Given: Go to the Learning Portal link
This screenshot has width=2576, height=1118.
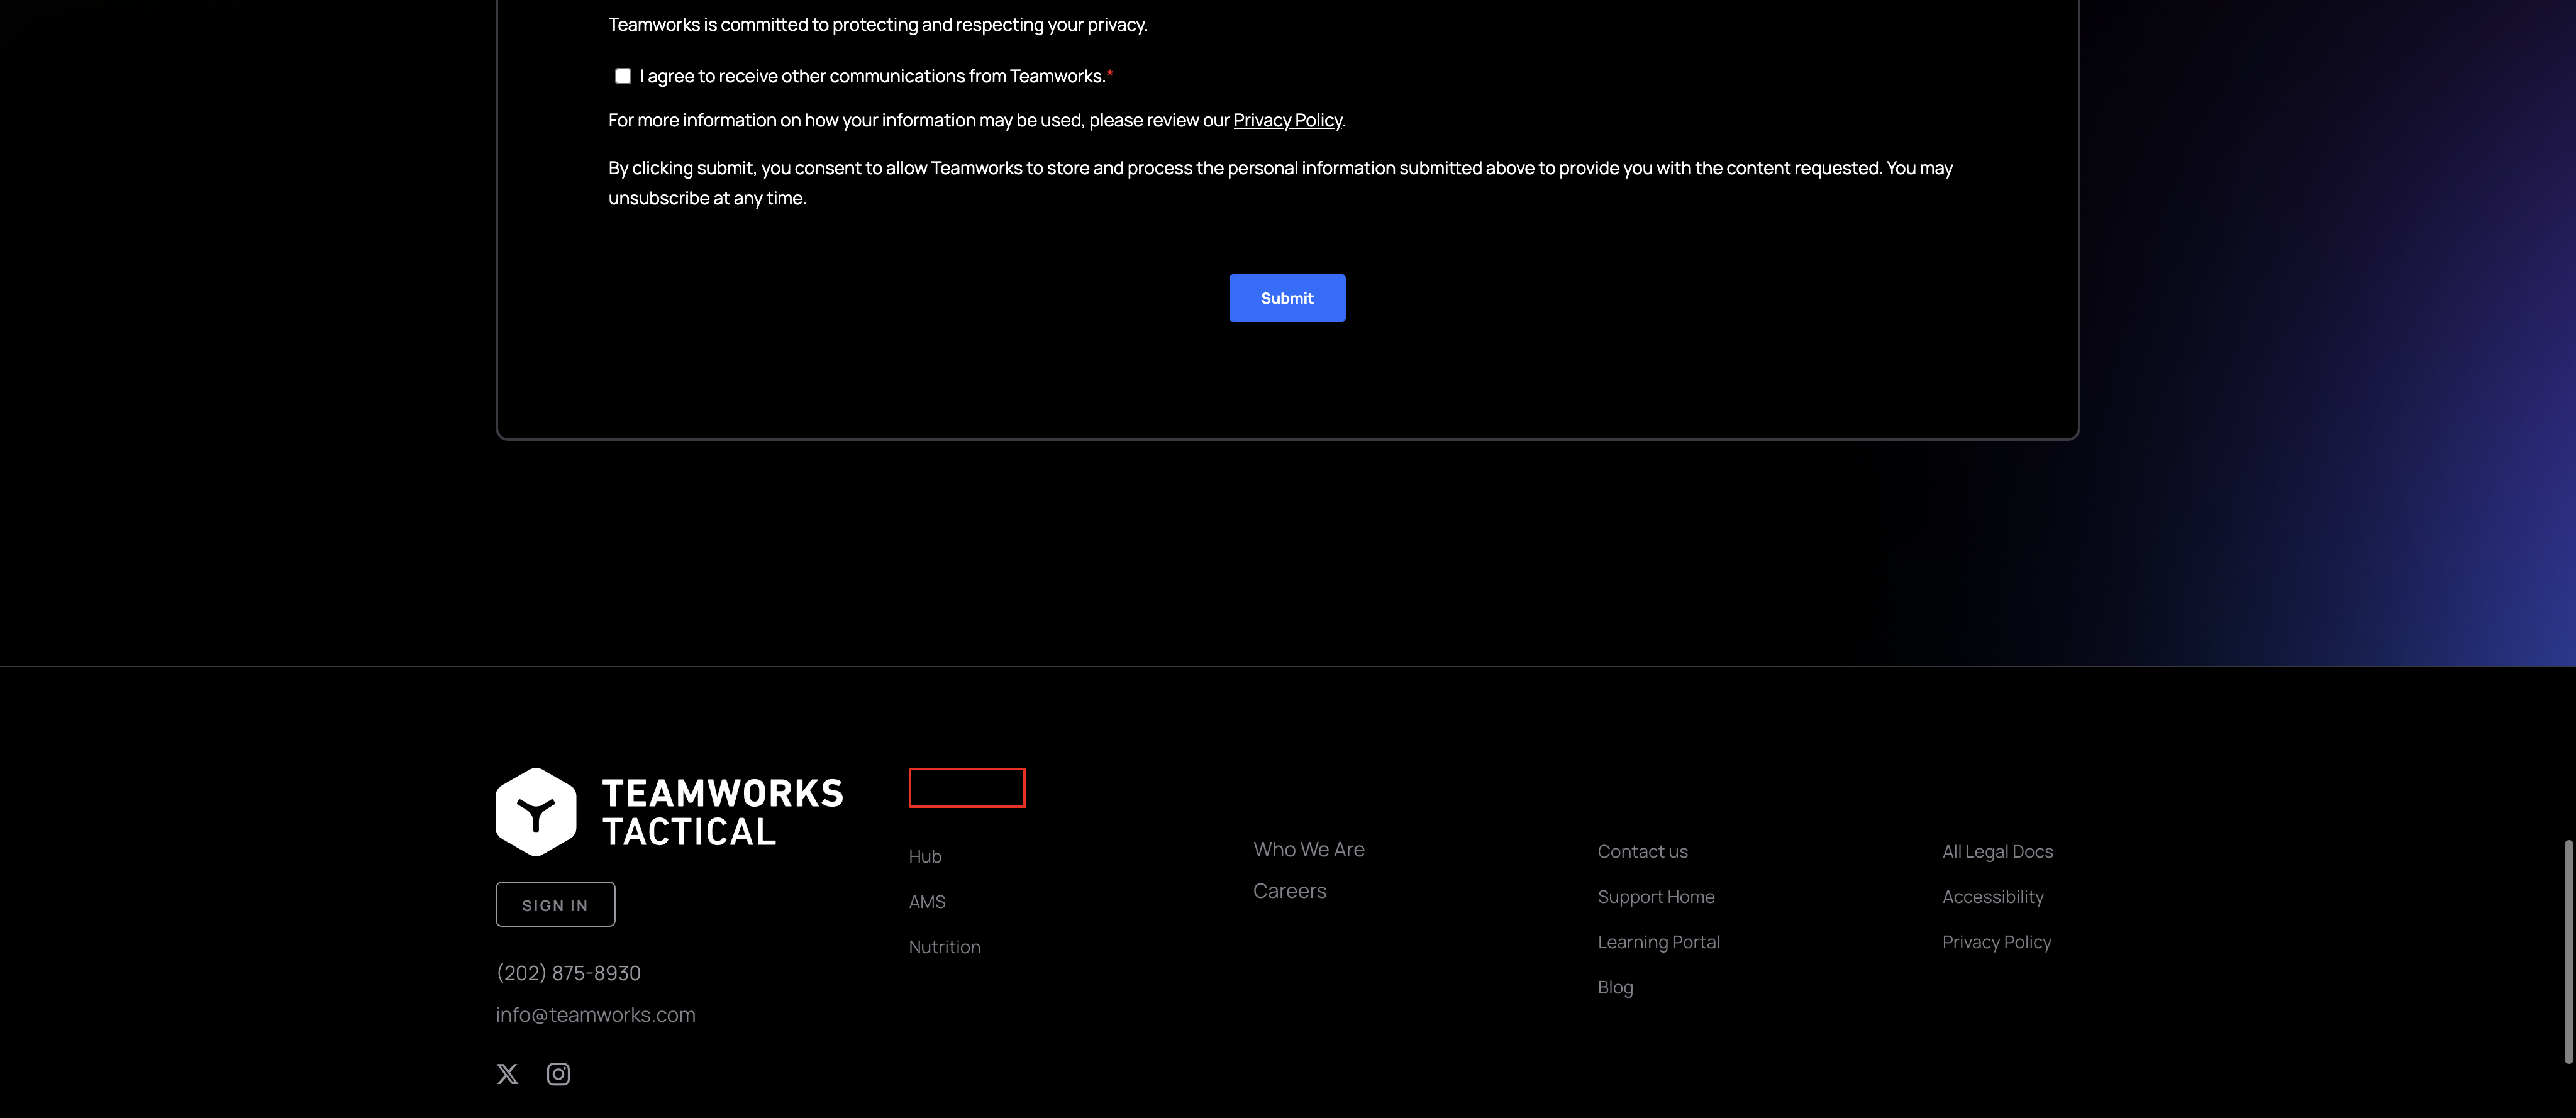Looking at the screenshot, I should (1658, 941).
